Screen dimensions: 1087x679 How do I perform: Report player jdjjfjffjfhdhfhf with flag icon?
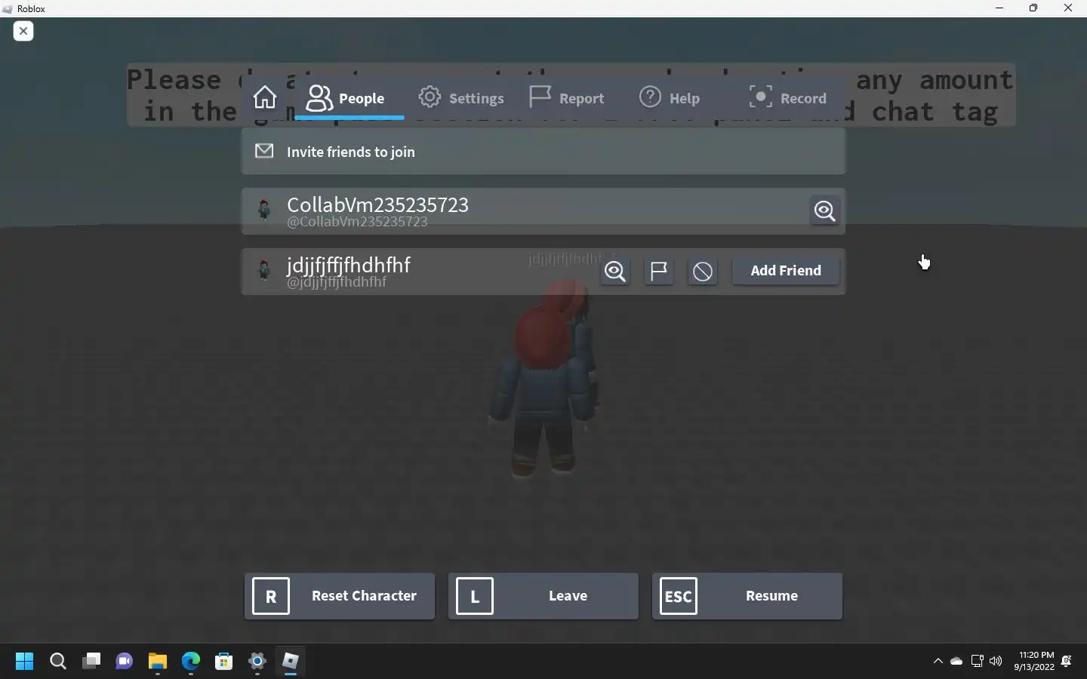click(x=659, y=272)
